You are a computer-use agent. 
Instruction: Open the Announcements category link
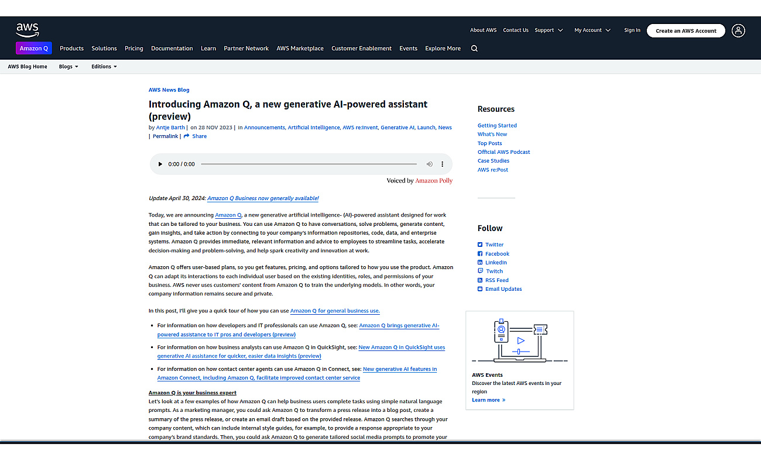pos(265,128)
